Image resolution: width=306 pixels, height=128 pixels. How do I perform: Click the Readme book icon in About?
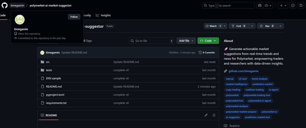[225, 126]
